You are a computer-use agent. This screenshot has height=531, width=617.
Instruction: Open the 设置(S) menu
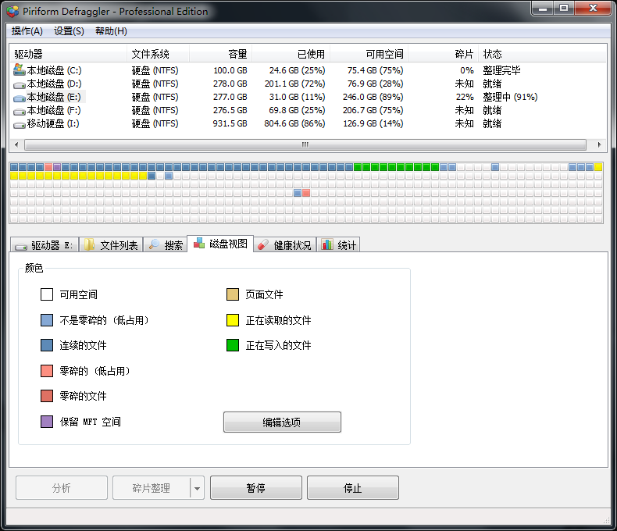(x=69, y=31)
